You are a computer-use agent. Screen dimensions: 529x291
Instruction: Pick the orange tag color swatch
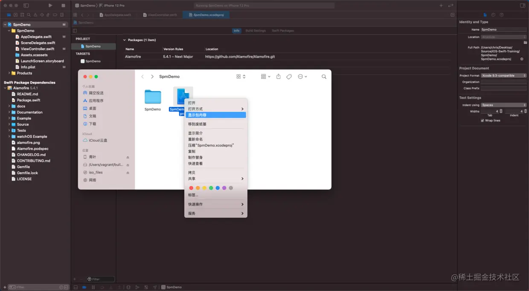coord(198,188)
